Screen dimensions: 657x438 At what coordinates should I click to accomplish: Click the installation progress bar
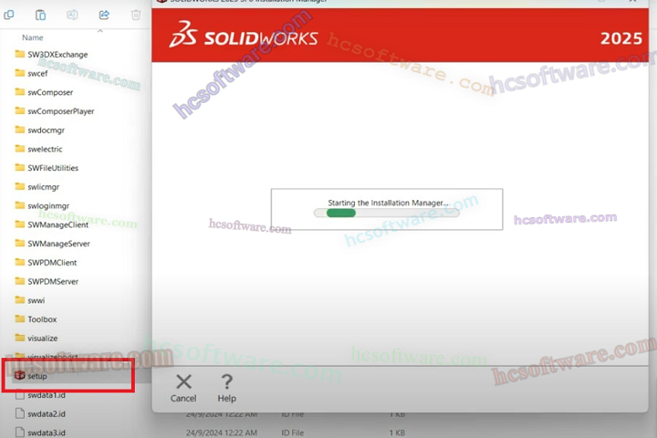(386, 214)
